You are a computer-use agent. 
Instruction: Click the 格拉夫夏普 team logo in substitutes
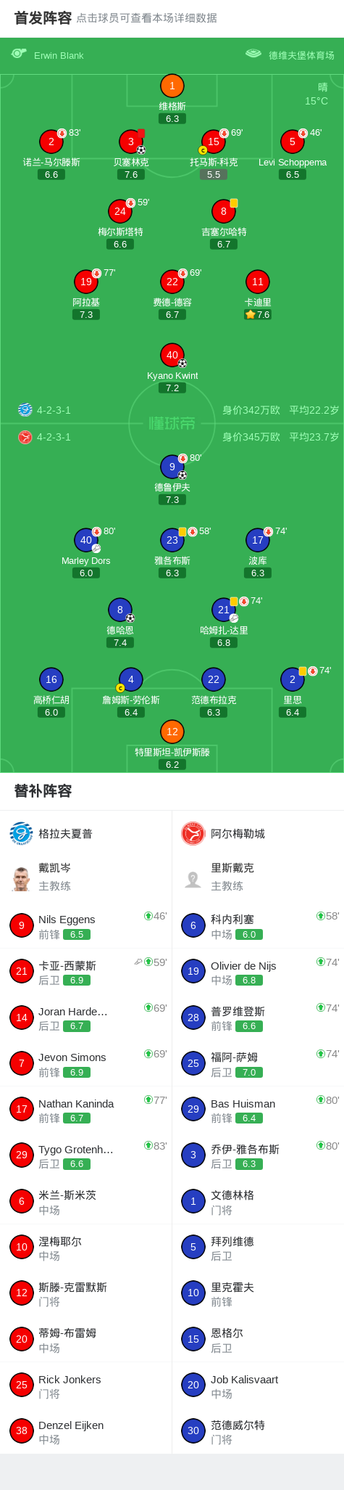pyautogui.click(x=21, y=833)
